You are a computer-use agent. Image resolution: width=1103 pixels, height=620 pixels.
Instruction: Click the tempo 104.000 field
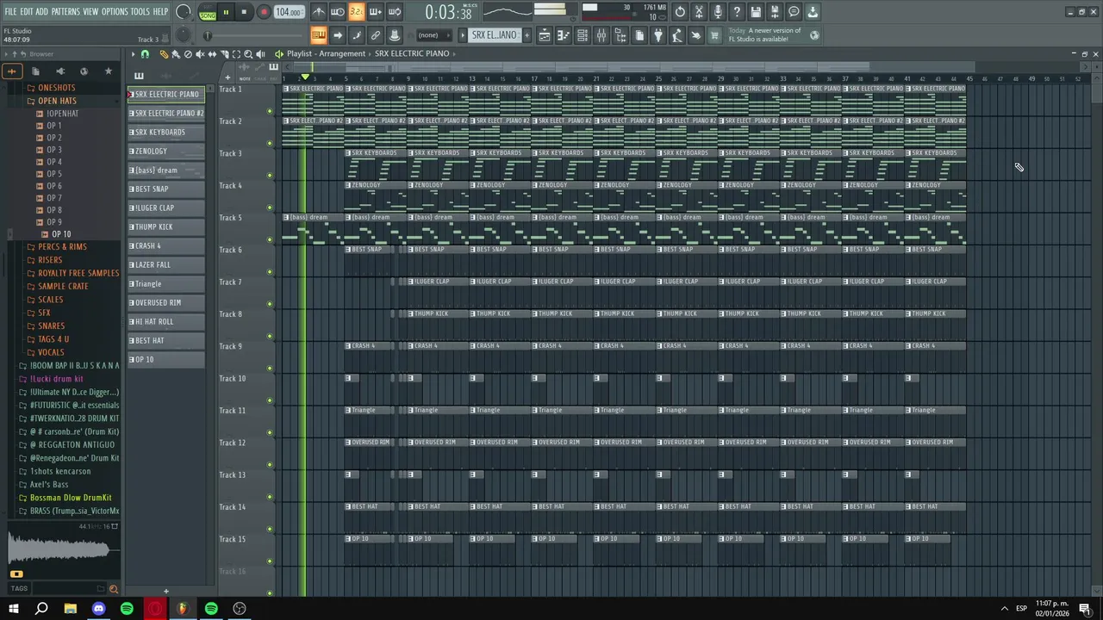288,12
